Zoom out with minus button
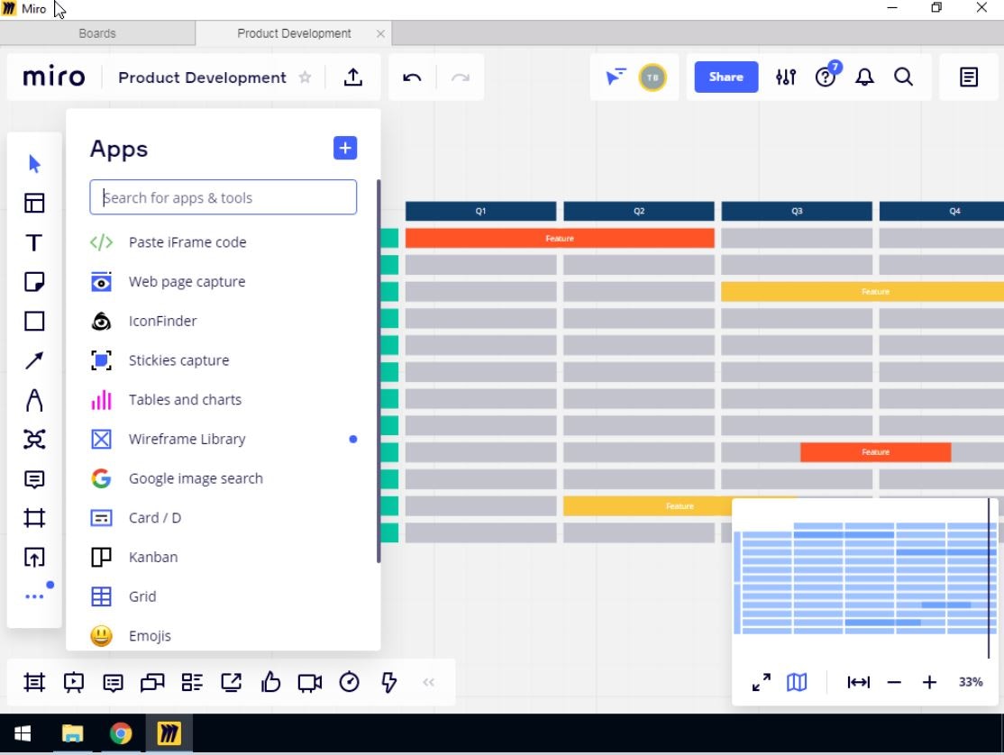This screenshot has height=755, width=1004. pos(895,683)
